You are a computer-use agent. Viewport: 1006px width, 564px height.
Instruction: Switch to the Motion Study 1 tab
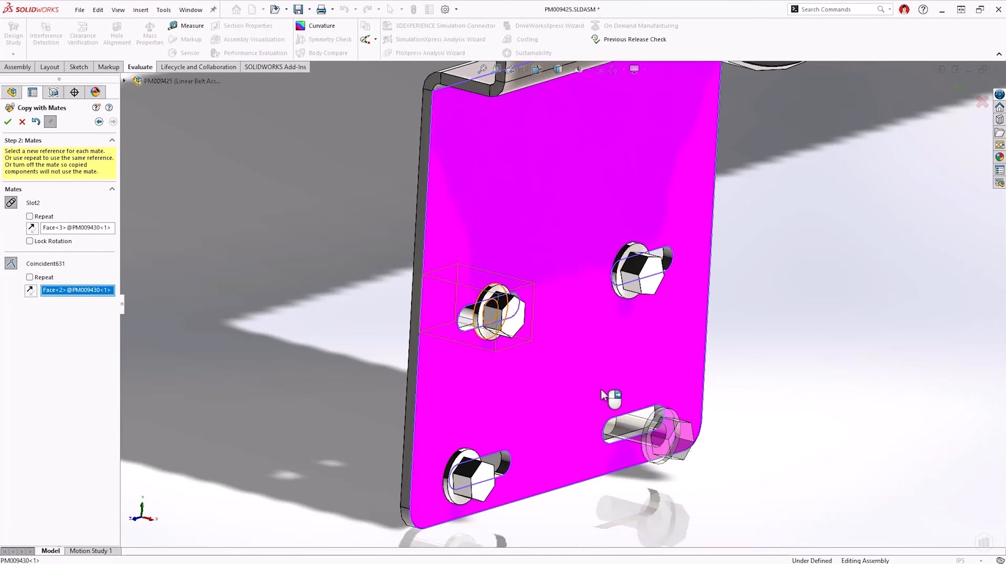(x=91, y=551)
